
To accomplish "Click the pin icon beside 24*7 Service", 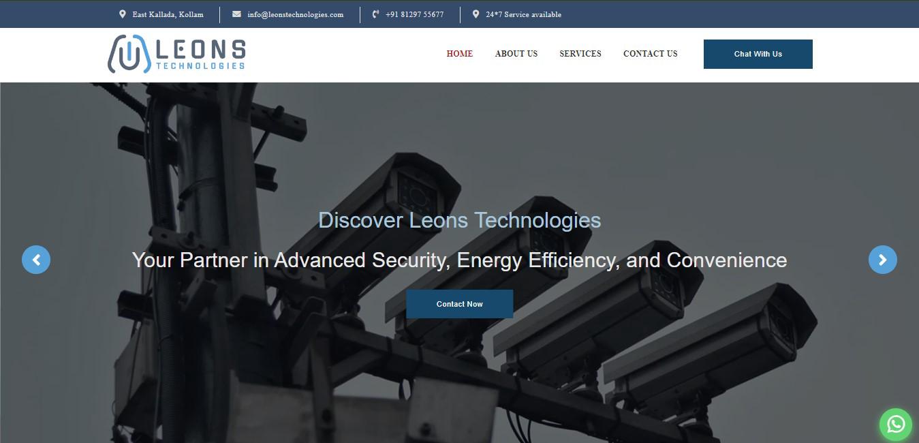I will 476,14.
